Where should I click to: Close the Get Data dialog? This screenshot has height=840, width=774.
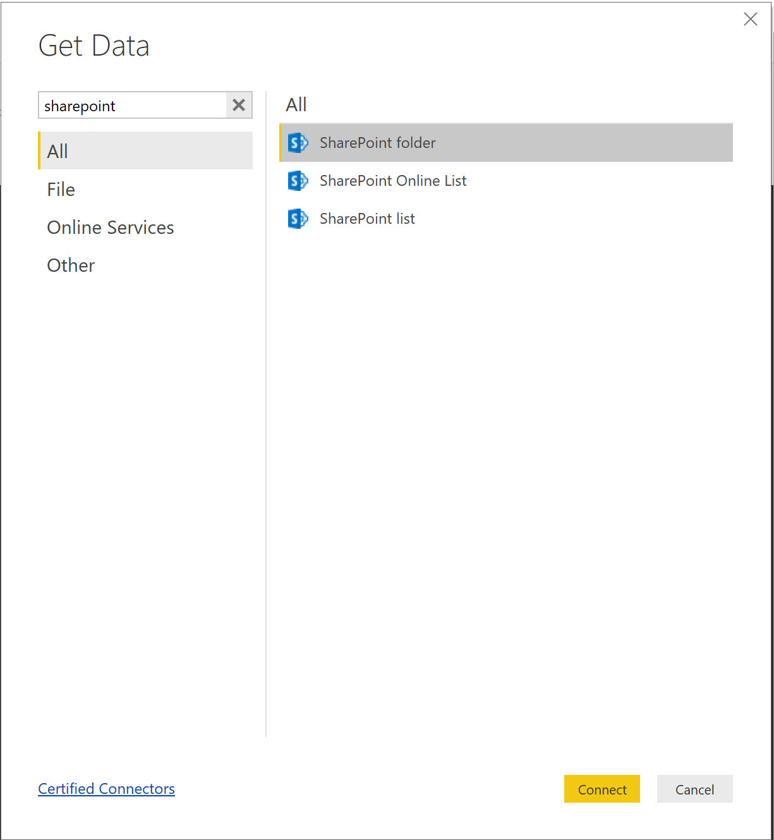[751, 19]
